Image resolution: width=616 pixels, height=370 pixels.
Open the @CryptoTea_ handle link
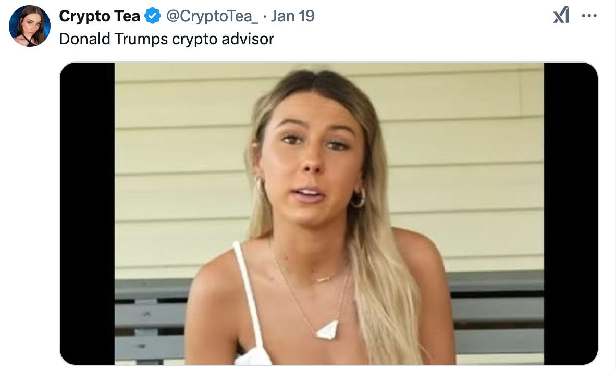click(x=212, y=17)
